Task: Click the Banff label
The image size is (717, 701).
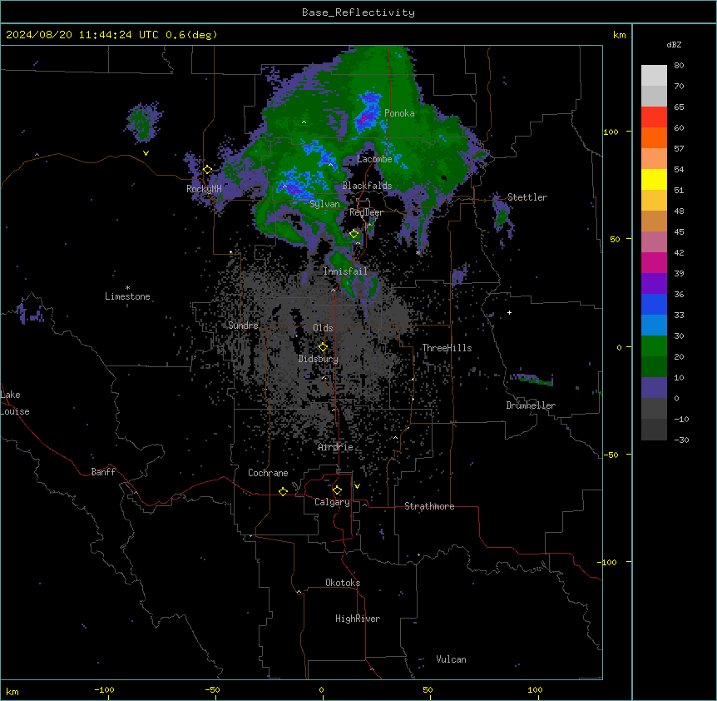Action: [x=103, y=472]
